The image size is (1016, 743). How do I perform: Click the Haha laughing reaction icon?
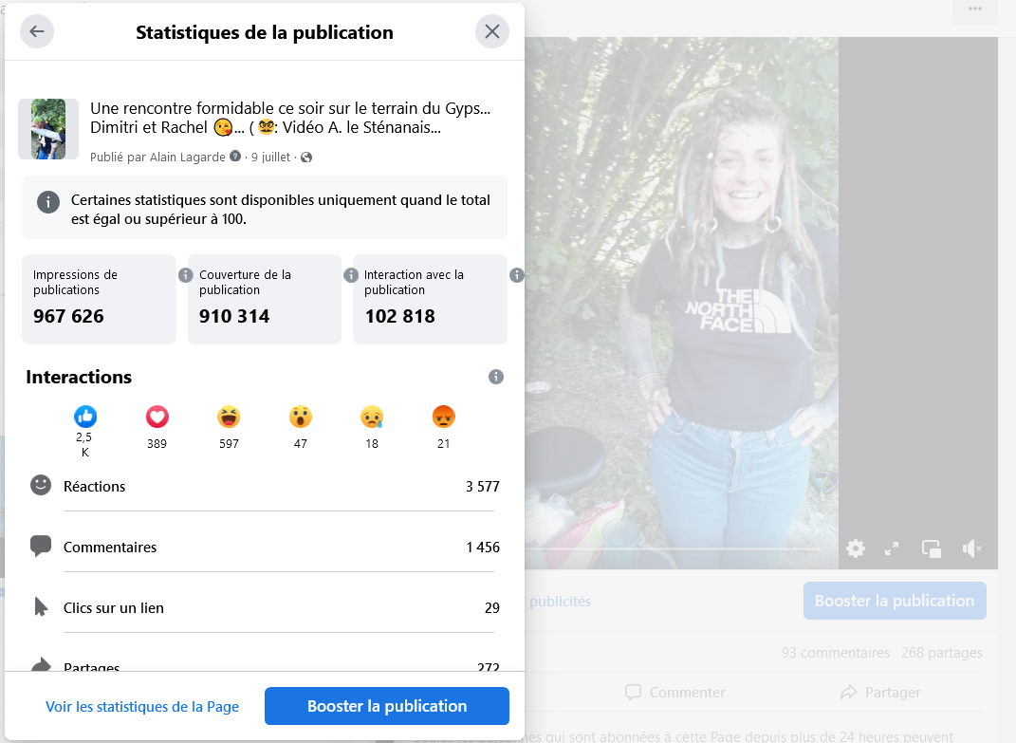(229, 417)
